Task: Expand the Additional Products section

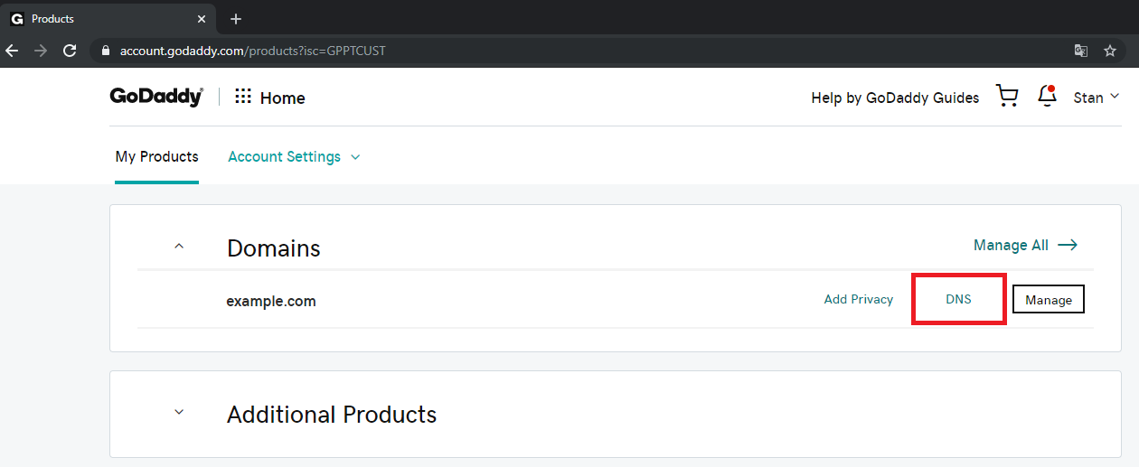Action: (179, 412)
